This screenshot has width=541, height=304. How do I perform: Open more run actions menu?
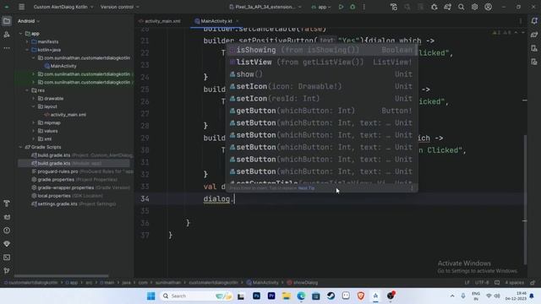(364, 7)
